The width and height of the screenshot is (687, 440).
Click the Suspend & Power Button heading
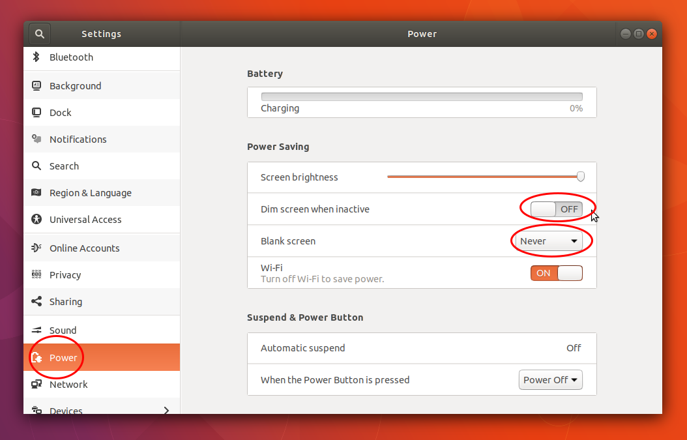click(305, 317)
